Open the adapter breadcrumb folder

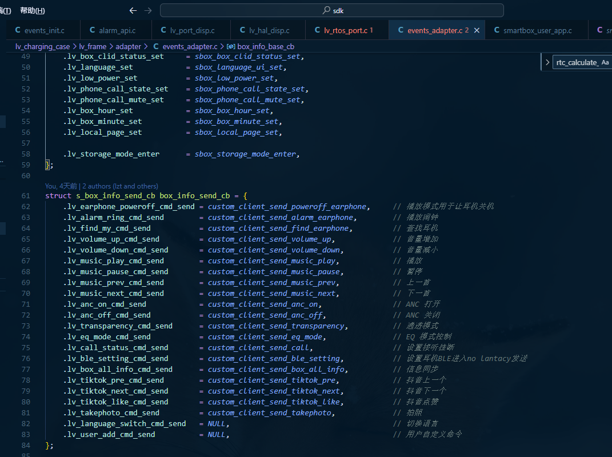coord(128,46)
